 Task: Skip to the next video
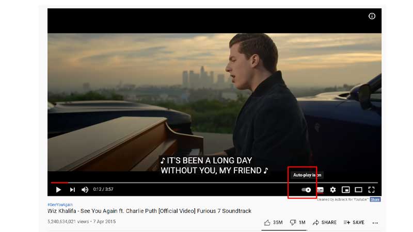pyautogui.click(x=72, y=190)
